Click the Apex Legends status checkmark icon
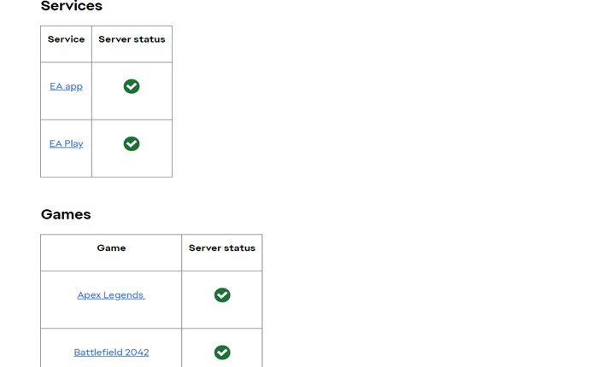Screen dimensions: 598x367 coord(222,294)
